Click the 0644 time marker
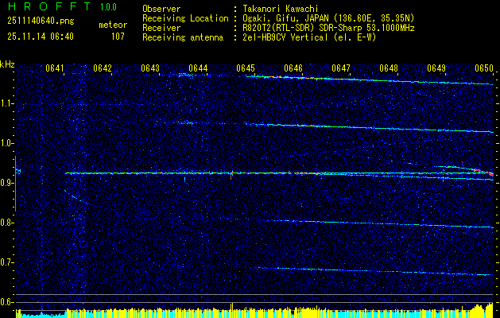500x318 pixels. pyautogui.click(x=198, y=68)
